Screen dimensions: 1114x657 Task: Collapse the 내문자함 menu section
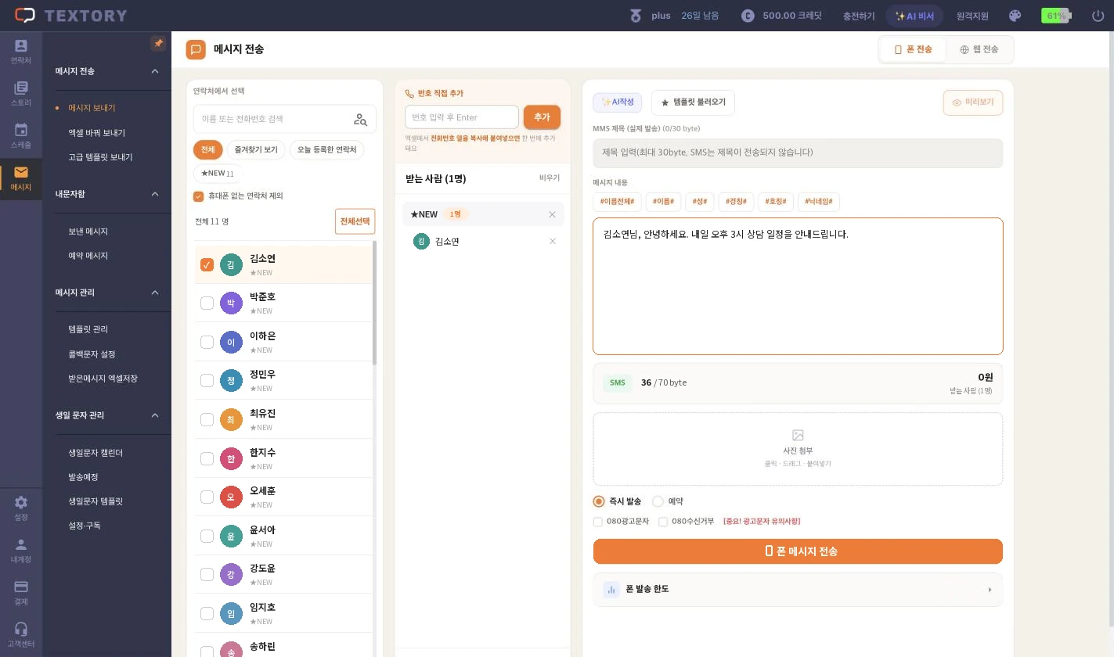click(155, 194)
